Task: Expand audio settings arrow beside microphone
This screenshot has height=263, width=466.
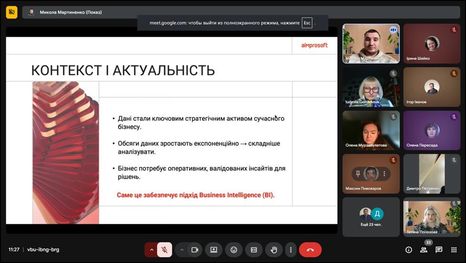Action: (152, 250)
